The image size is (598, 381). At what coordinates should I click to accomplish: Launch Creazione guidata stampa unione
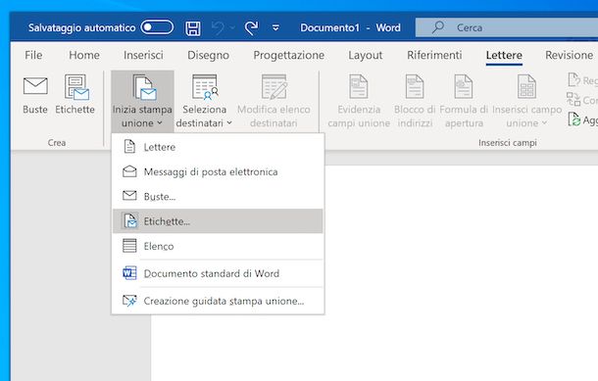coord(218,301)
